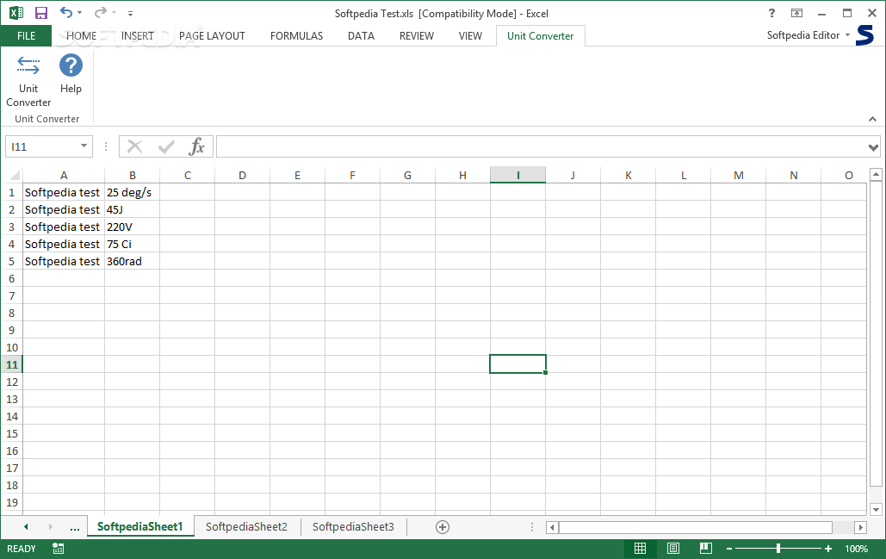The width and height of the screenshot is (886, 559).
Task: Click the Cancel entry X in formula bar
Action: (x=134, y=146)
